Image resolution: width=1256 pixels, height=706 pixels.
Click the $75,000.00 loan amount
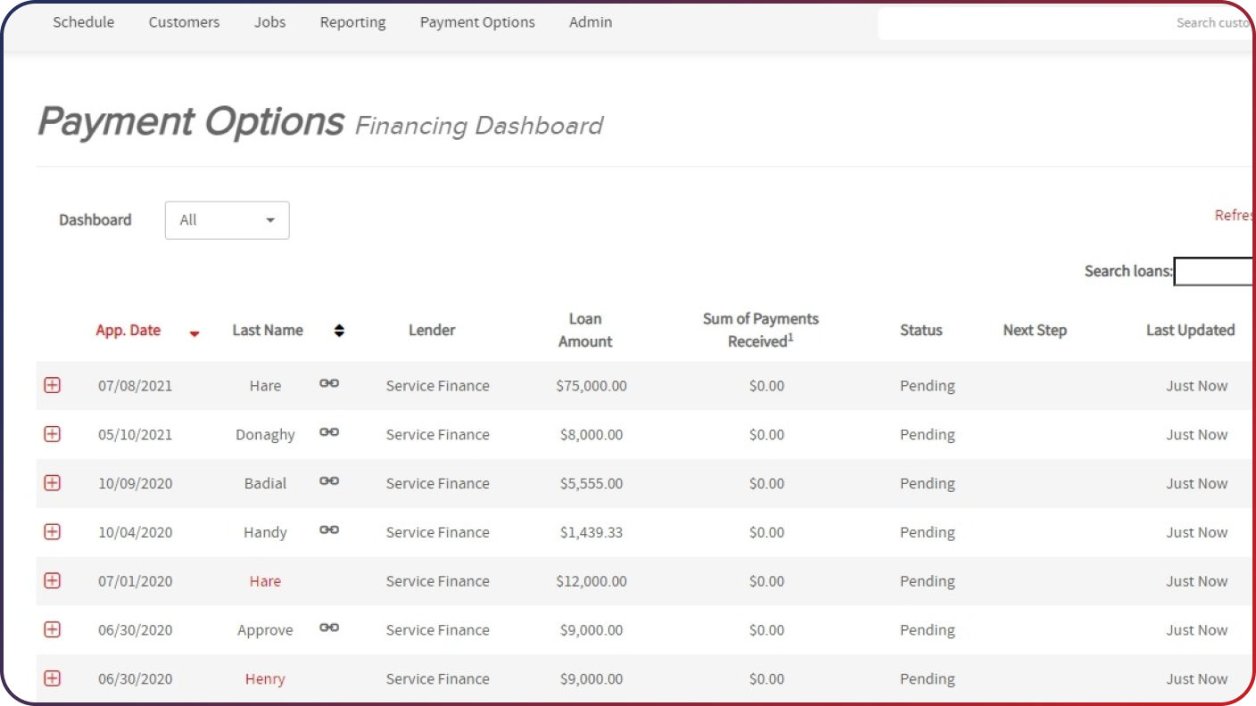(591, 386)
